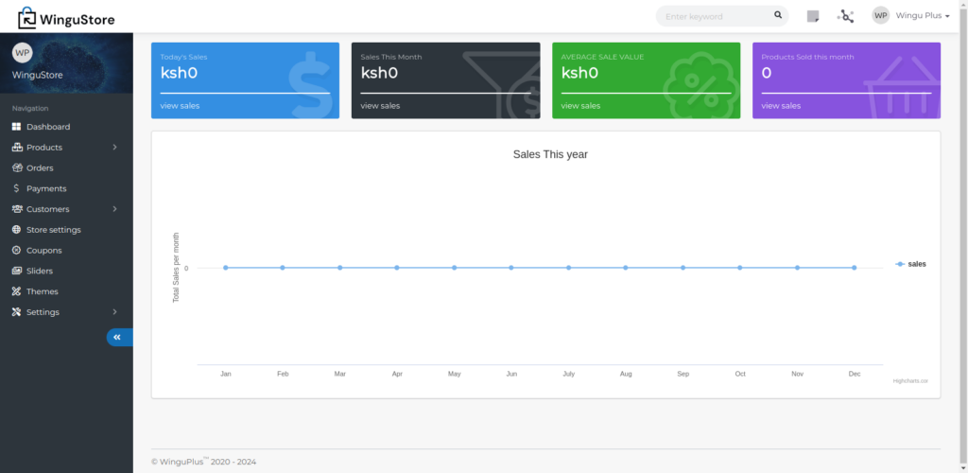Expand the Customers submenu chevron
Viewport: 968px width, 473px height.
coord(114,209)
